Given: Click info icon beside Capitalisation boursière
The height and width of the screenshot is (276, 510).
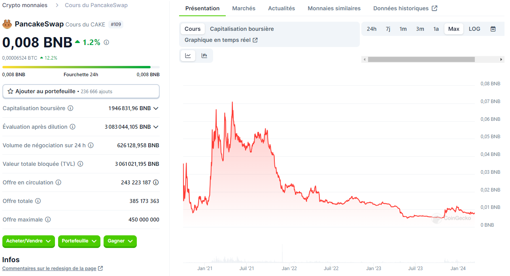Looking at the screenshot, I should [x=70, y=108].
